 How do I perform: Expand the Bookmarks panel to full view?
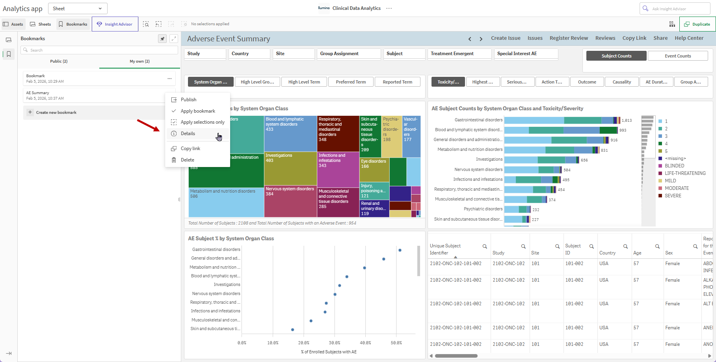(x=174, y=39)
